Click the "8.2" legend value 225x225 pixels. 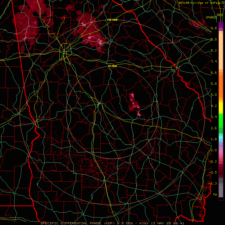pos(214,50)
